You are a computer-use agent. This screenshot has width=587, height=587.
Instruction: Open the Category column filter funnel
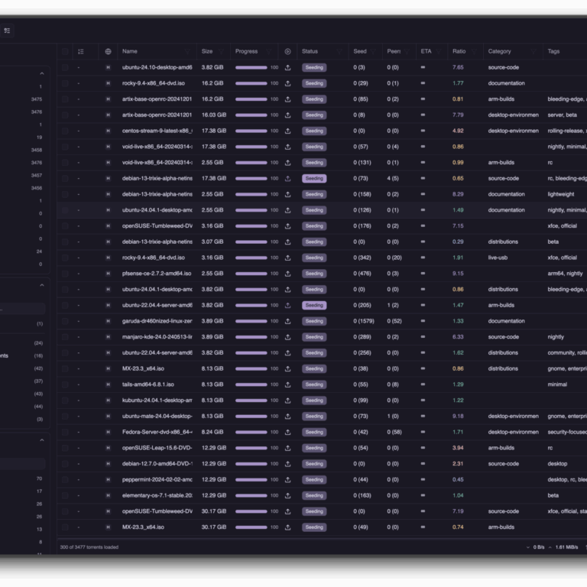(x=533, y=52)
